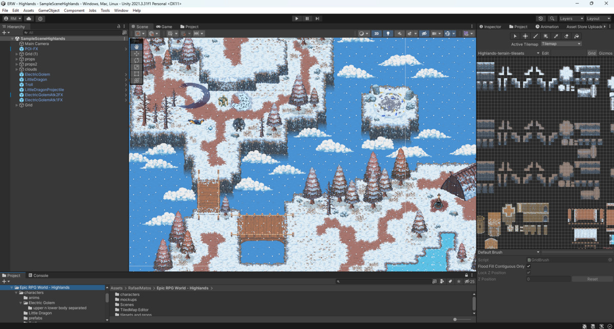Click Assets in the breadcrumb path
Screen dimensions: 614x329
(117, 288)
